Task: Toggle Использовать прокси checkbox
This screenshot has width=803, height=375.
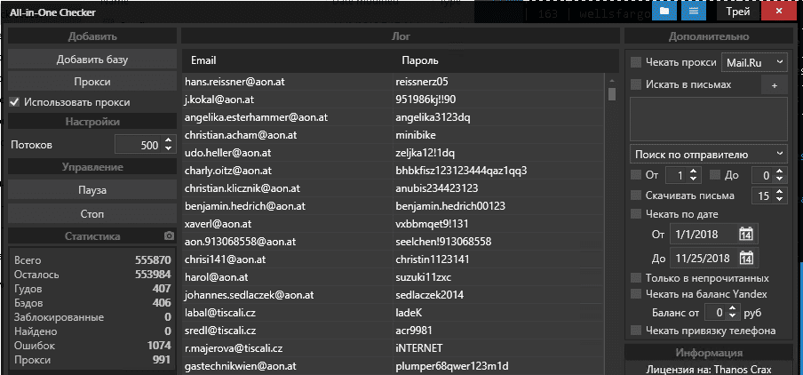Action: (15, 102)
